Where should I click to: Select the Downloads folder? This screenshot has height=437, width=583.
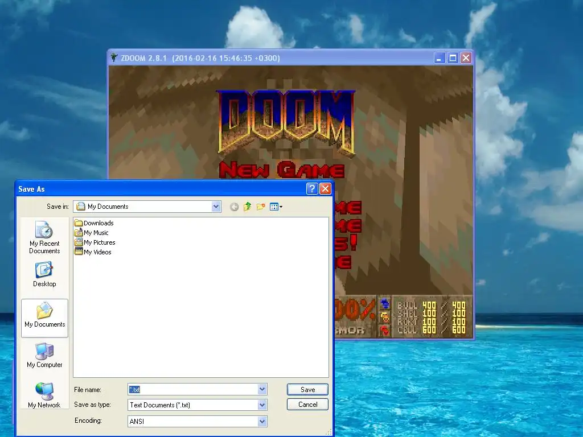pyautogui.click(x=94, y=223)
